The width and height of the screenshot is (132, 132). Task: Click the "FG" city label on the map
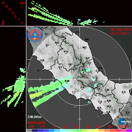pyautogui.click(x=124, y=92)
